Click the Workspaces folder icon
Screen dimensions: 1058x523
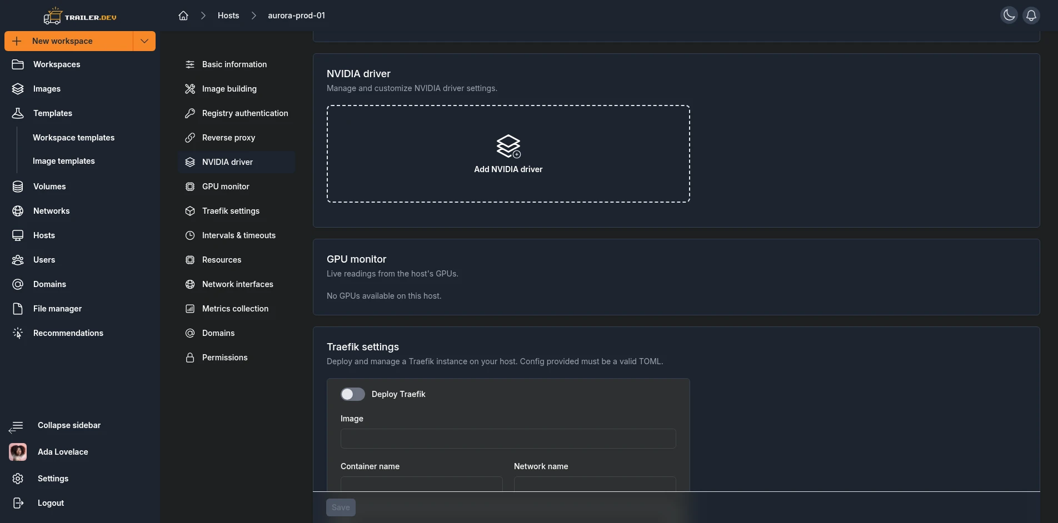click(x=18, y=64)
